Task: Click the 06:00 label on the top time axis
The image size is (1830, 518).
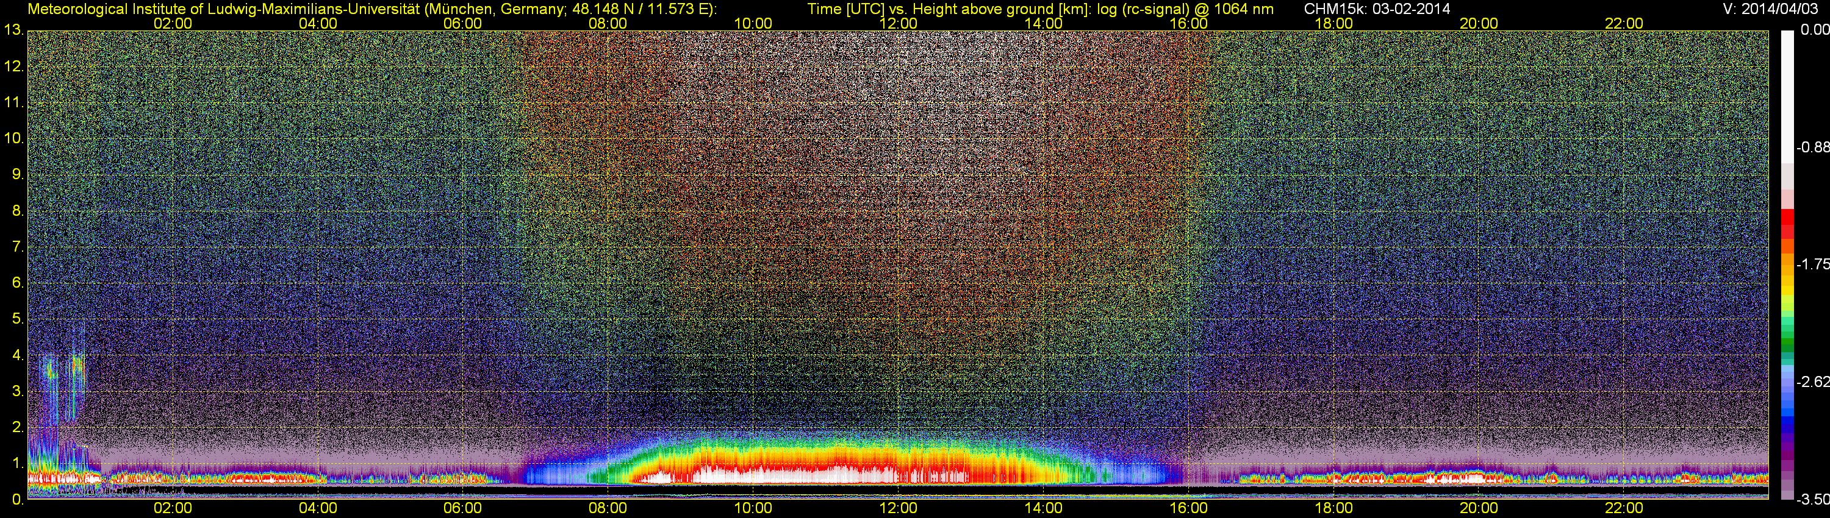Action: coord(462,23)
